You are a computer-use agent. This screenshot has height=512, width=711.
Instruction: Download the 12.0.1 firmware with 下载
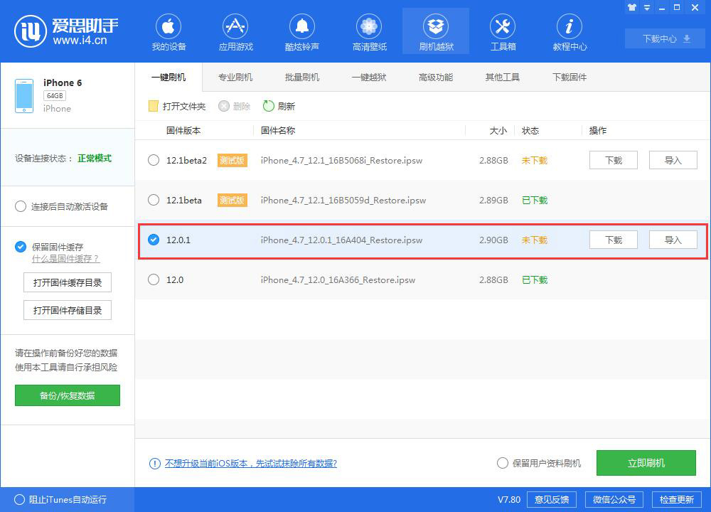pyautogui.click(x=613, y=240)
